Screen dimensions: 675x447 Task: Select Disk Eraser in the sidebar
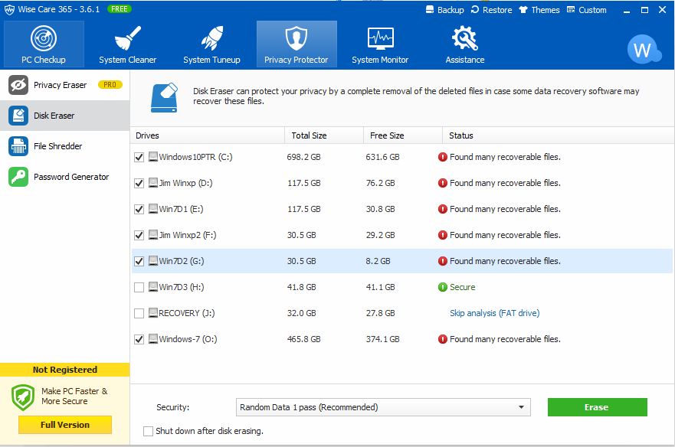tap(64, 116)
